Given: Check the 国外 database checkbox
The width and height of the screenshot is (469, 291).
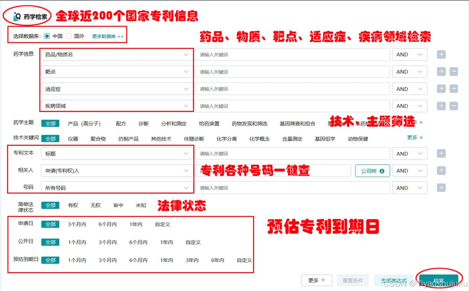Looking at the screenshot, I should [x=69, y=36].
